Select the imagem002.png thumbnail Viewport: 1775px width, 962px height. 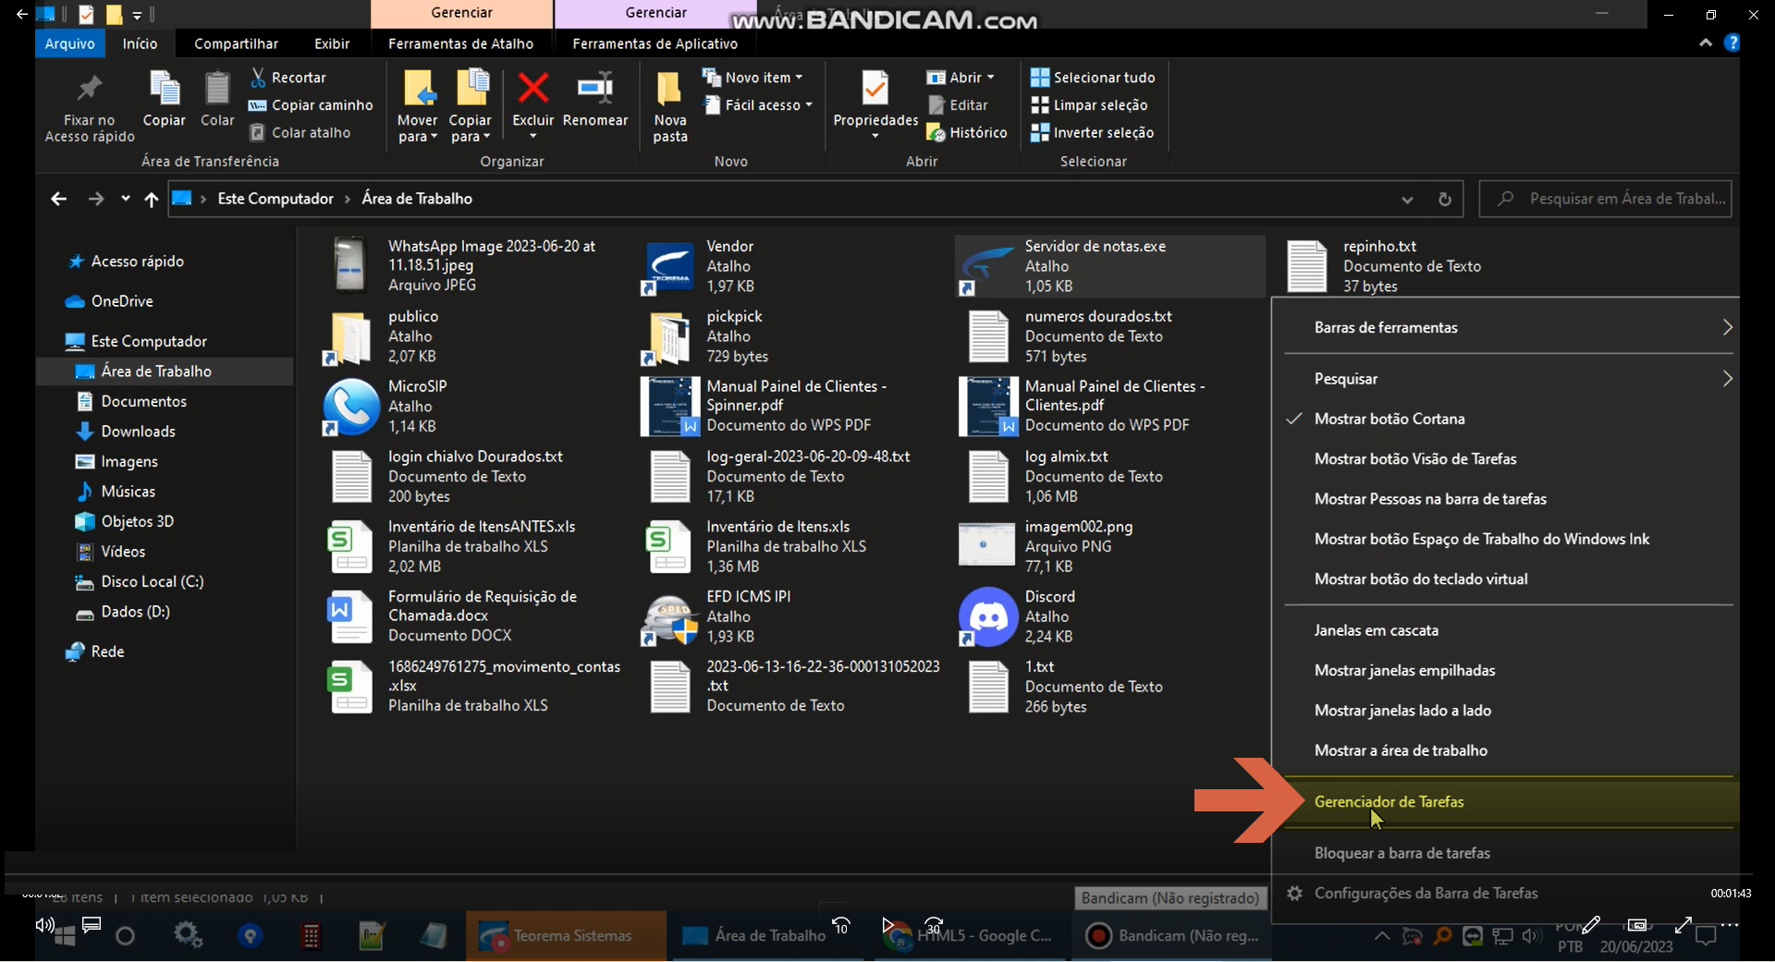coord(987,545)
